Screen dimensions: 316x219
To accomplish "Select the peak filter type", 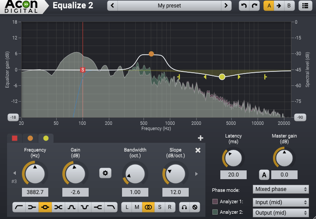I will pos(45,207).
